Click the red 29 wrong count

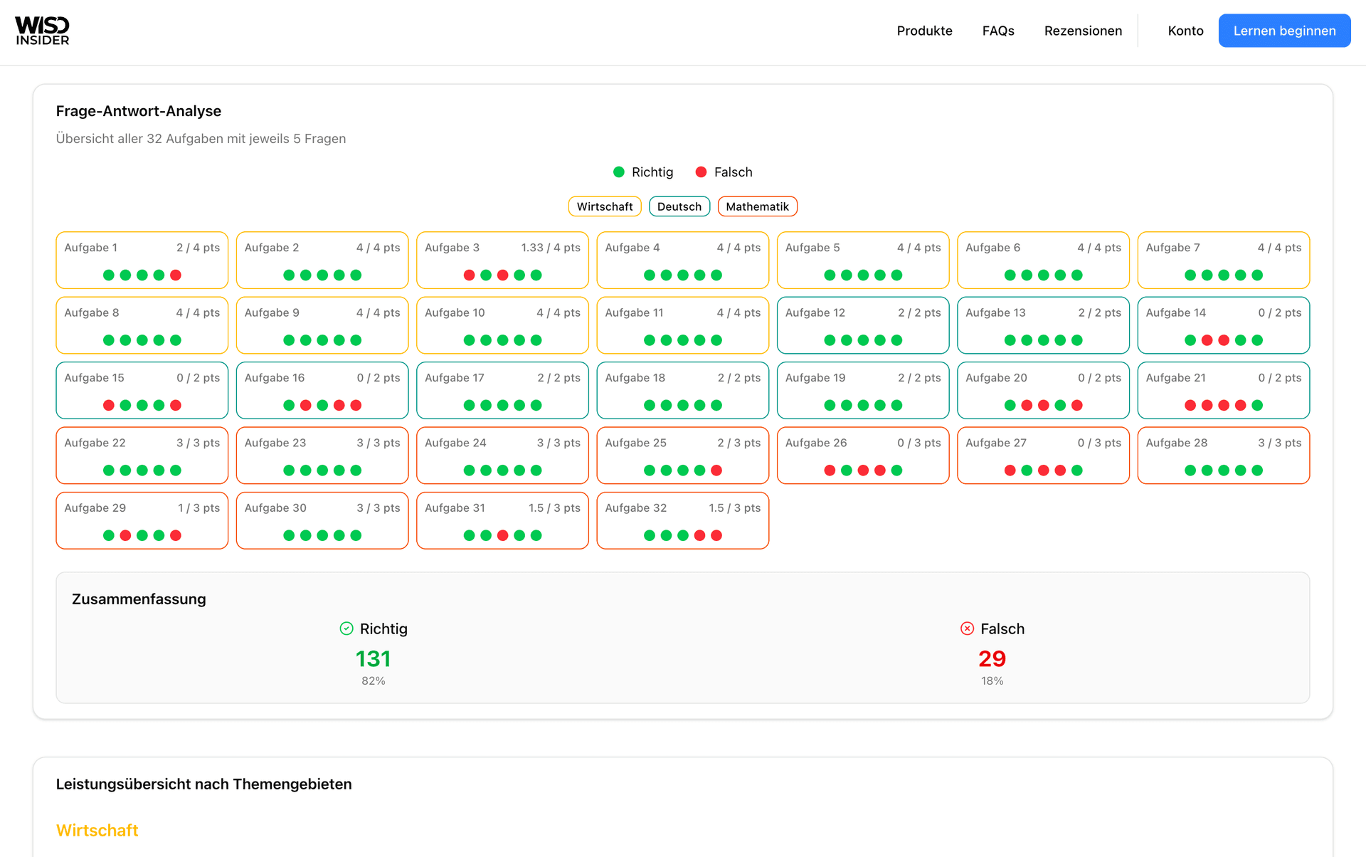click(x=992, y=659)
